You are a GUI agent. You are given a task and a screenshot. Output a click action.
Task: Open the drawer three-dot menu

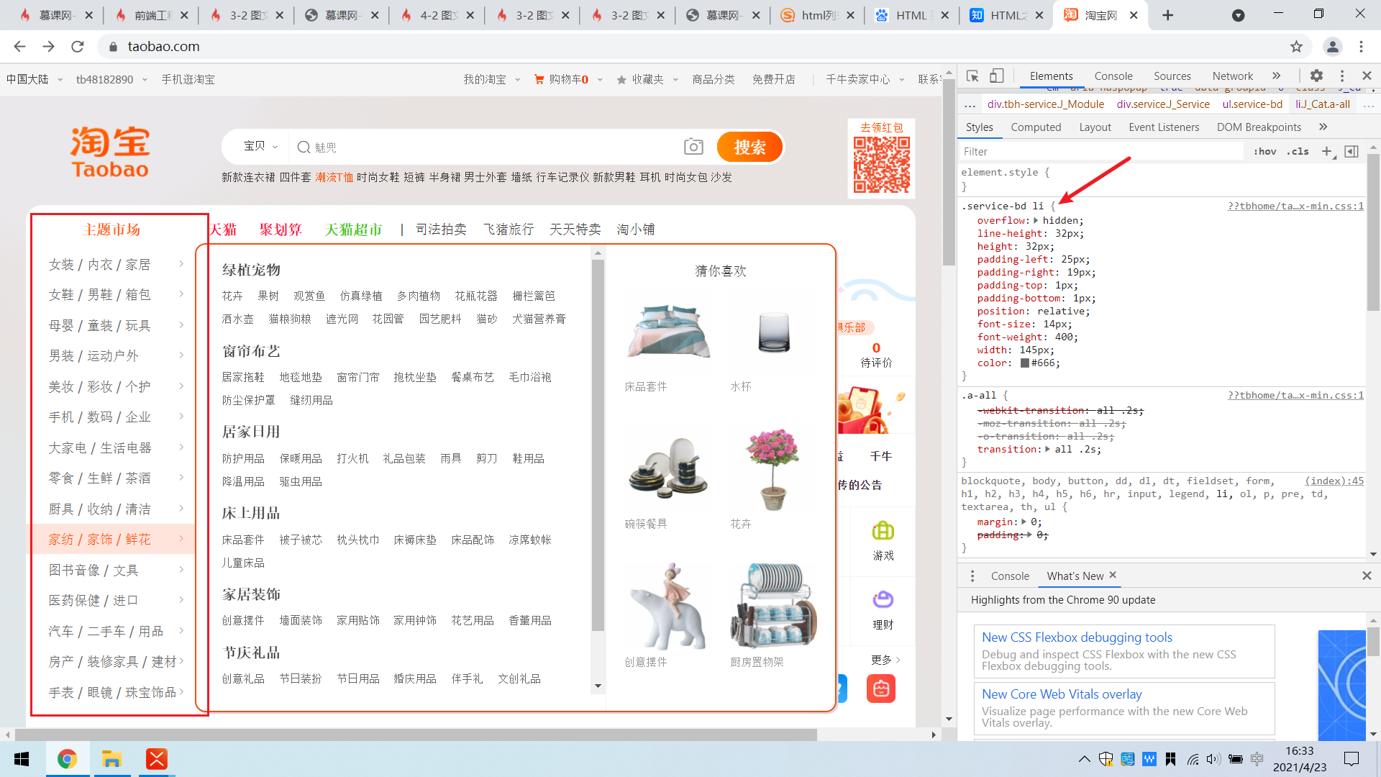tap(972, 576)
